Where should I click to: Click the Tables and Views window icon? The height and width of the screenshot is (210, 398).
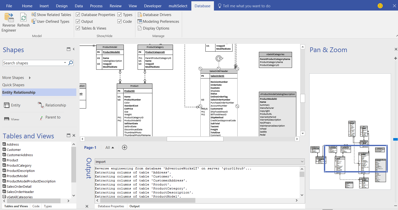[68, 135]
